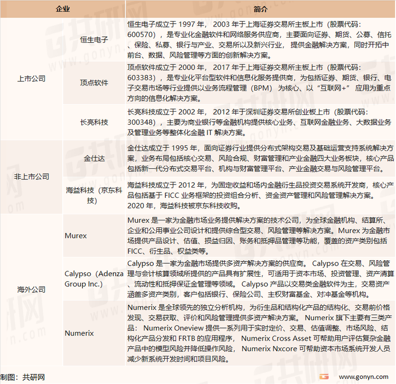Click the 恒生电子 description mentioning 600570
This screenshot has width=396, height=384.
point(259,40)
